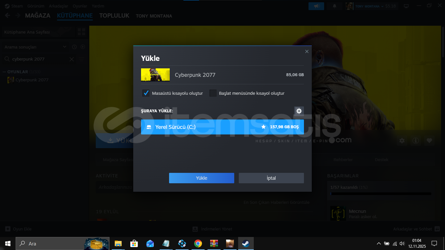Open En Son Çıkan Haberleri Görüntüle link
Screen dimensions: 445x250
(277, 202)
